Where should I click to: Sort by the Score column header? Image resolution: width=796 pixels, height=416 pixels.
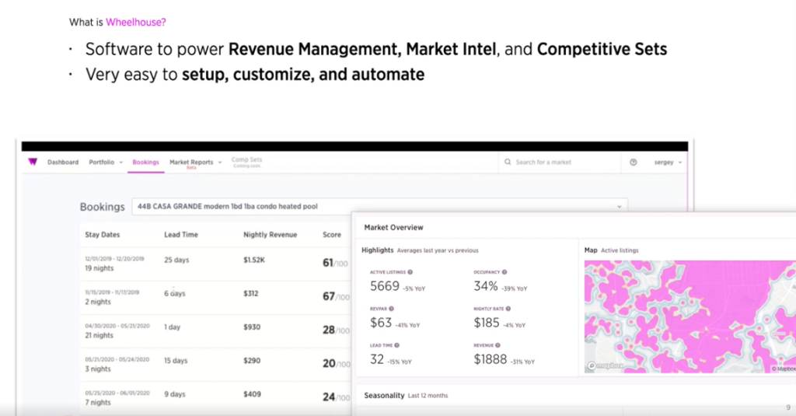(332, 235)
